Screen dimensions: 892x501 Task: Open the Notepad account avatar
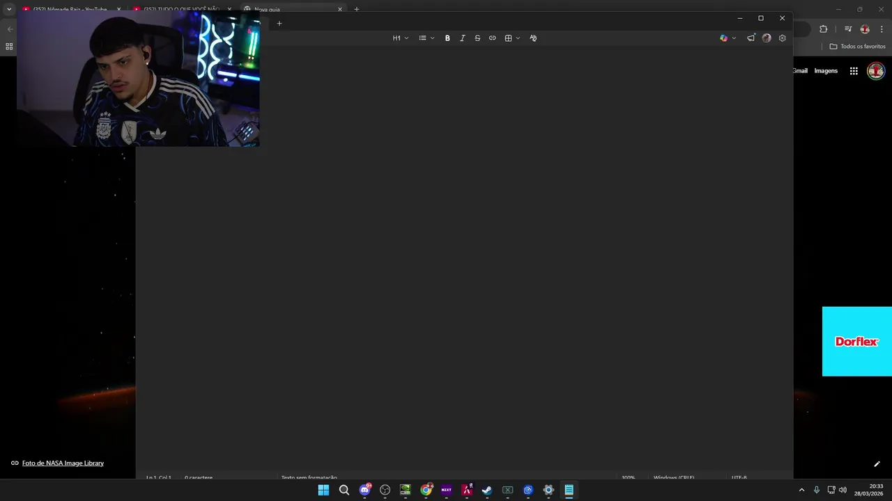click(x=767, y=38)
